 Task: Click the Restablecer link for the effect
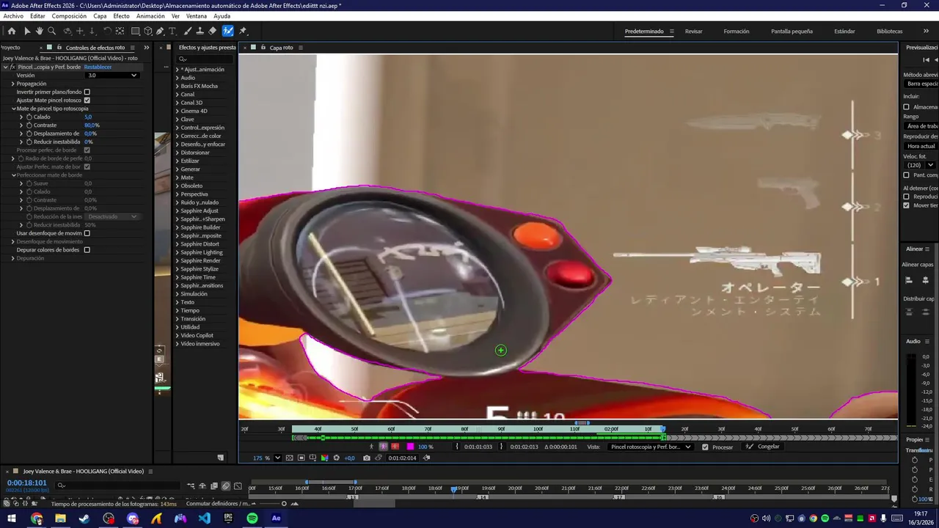(98, 67)
